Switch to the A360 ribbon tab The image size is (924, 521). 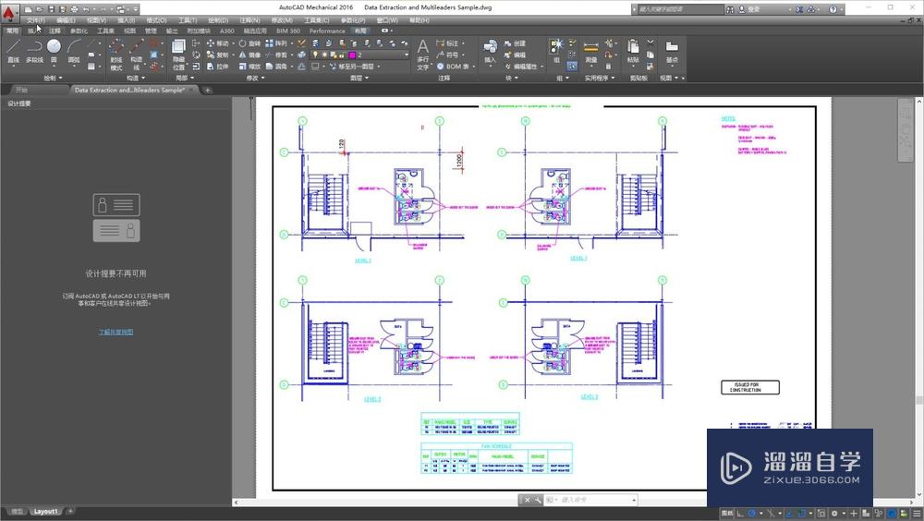(x=227, y=30)
